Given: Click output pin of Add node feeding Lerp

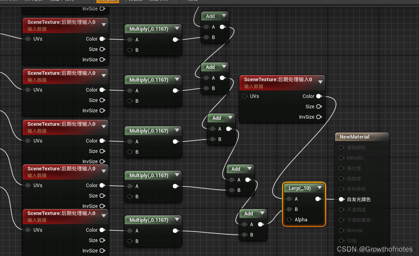Looking at the screenshot, I should pyautogui.click(x=261, y=225).
